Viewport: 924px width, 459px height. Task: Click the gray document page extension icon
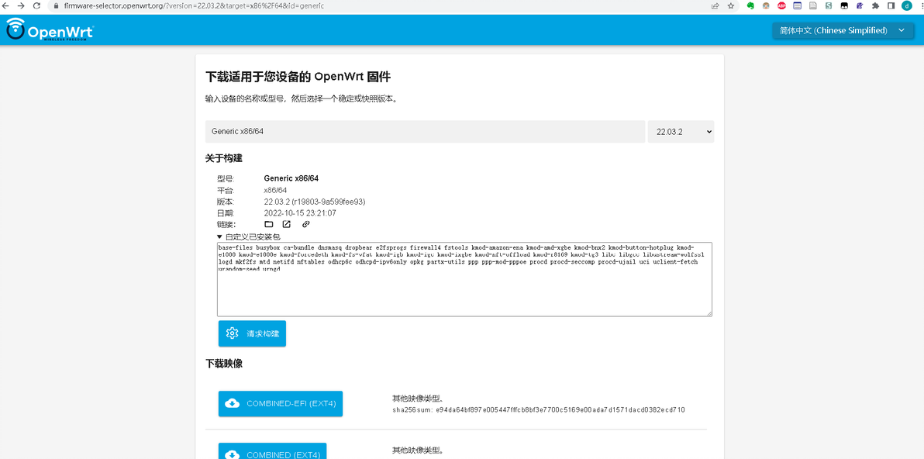click(x=813, y=6)
